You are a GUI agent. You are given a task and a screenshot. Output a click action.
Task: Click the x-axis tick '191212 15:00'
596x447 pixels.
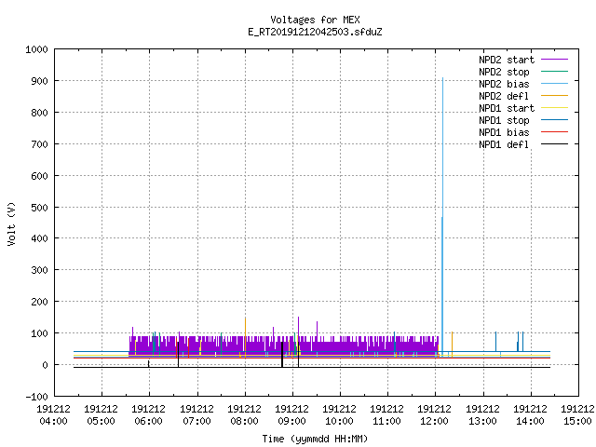pyautogui.click(x=577, y=415)
